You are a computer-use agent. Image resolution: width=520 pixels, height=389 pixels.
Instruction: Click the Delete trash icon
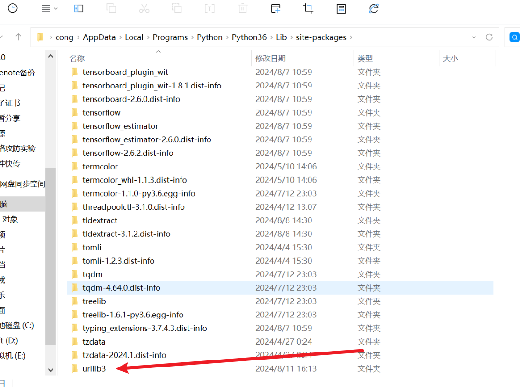(x=243, y=8)
